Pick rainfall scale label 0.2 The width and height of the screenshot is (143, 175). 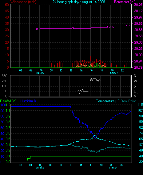coord(8,151)
